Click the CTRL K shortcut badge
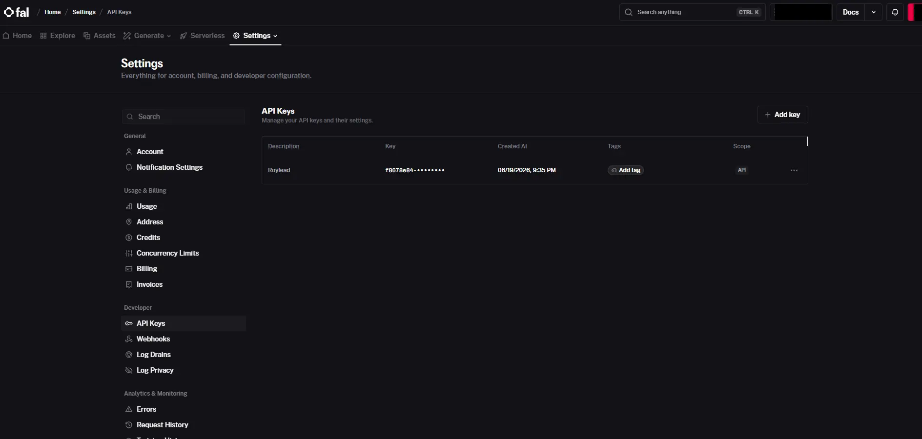The height and width of the screenshot is (439, 922). tap(749, 12)
